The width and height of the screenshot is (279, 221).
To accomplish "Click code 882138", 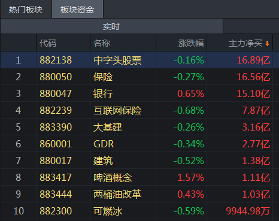I will (56, 60).
